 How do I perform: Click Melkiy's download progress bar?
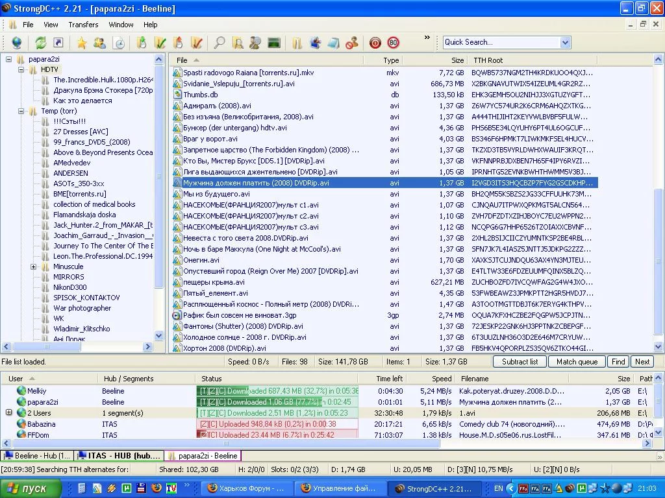[277, 391]
